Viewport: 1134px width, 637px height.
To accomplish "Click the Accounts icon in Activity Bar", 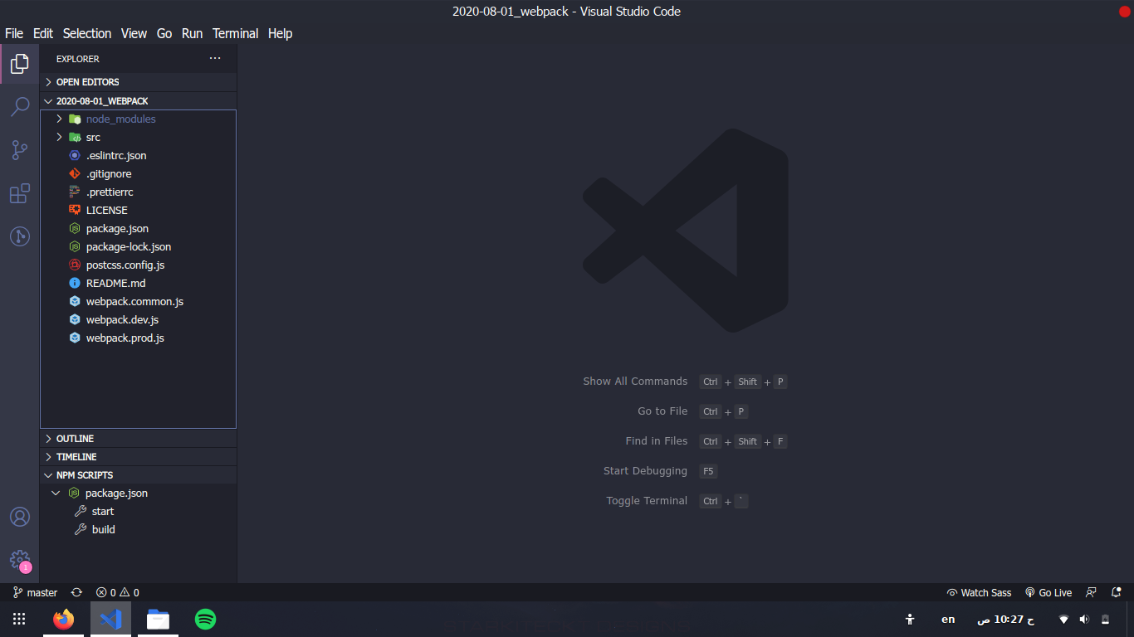I will pyautogui.click(x=19, y=516).
